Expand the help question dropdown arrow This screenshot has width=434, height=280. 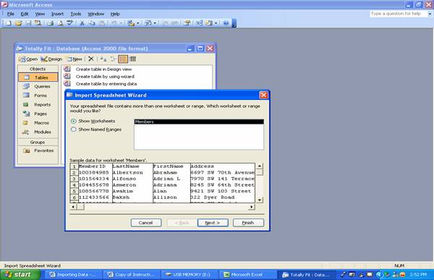430,14
